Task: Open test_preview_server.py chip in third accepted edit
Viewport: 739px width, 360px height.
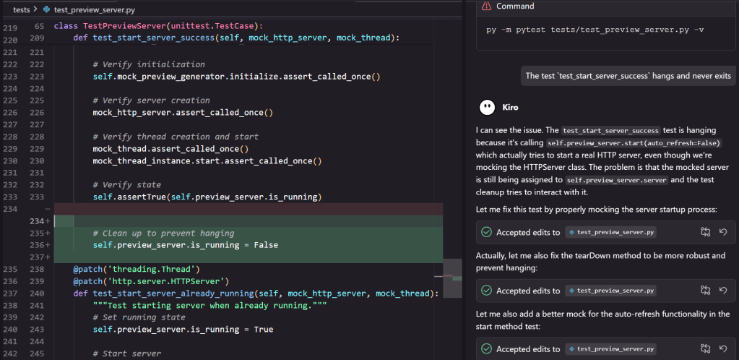Action: [611, 349]
